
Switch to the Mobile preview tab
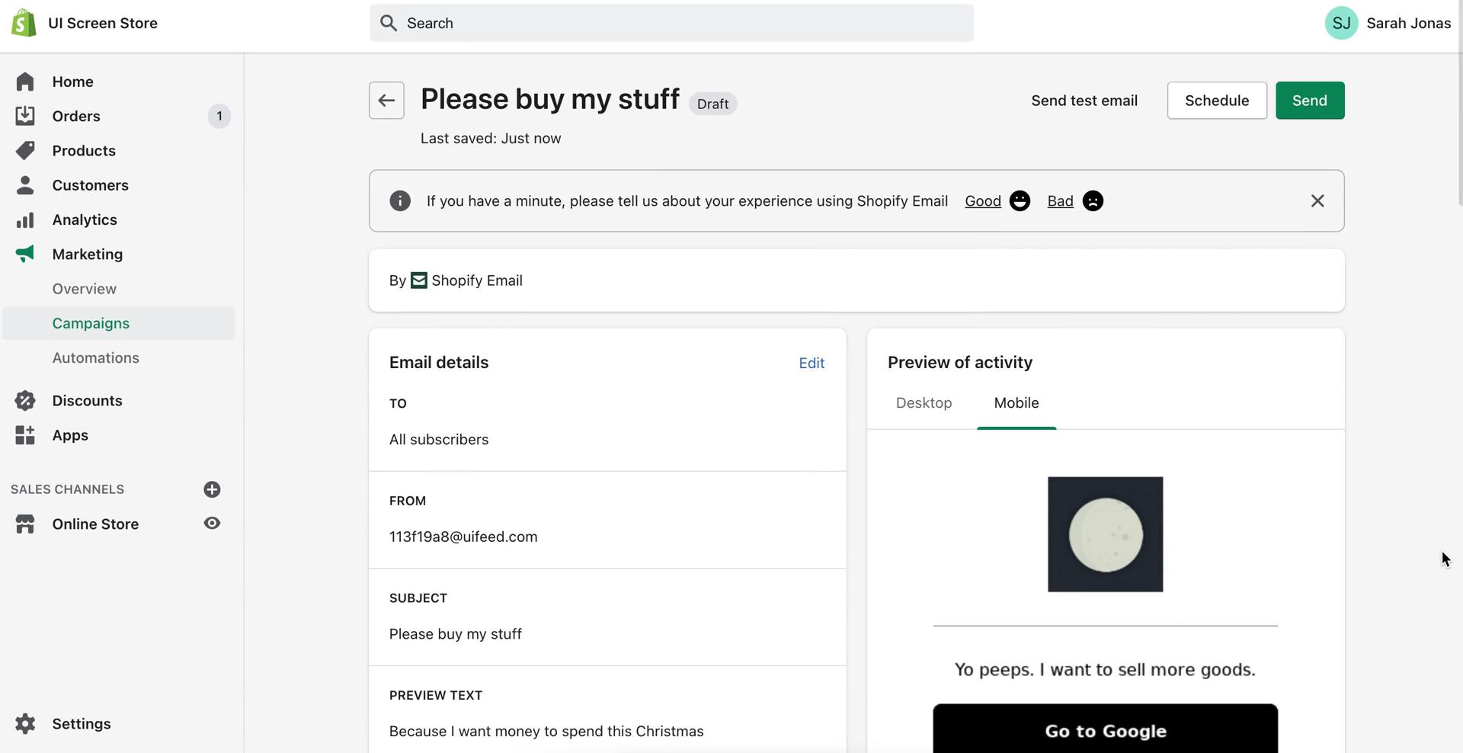point(1016,403)
